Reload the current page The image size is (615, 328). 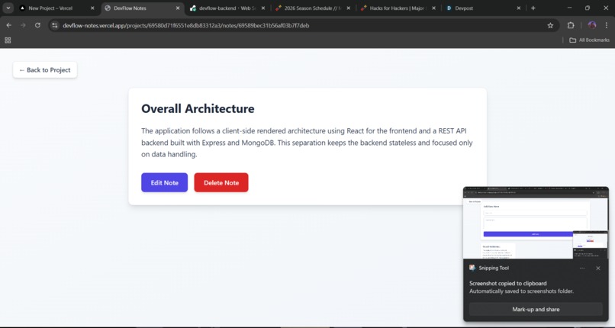tap(37, 25)
